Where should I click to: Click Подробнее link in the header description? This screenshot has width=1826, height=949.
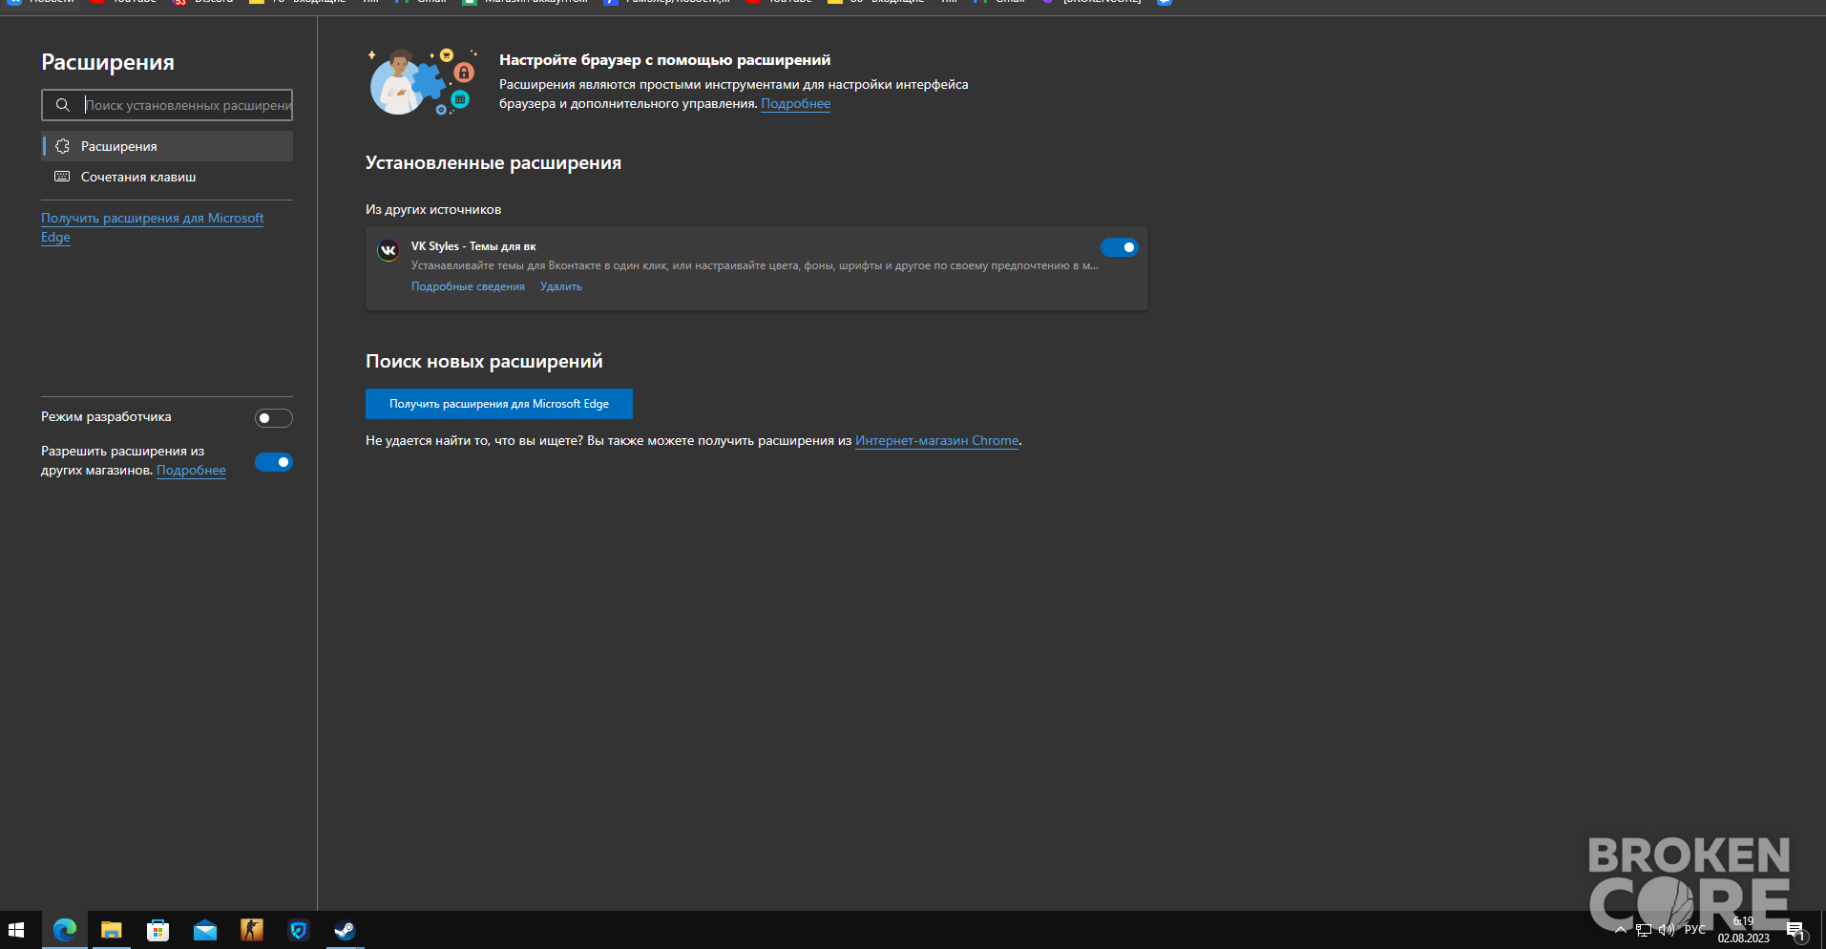[795, 104]
